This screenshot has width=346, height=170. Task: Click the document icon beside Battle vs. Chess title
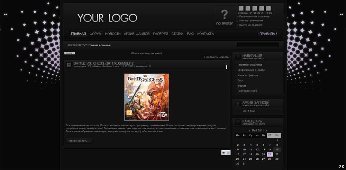(x=69, y=65)
